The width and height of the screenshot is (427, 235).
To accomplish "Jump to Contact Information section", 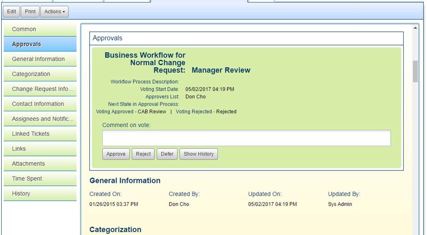I will 40,104.
